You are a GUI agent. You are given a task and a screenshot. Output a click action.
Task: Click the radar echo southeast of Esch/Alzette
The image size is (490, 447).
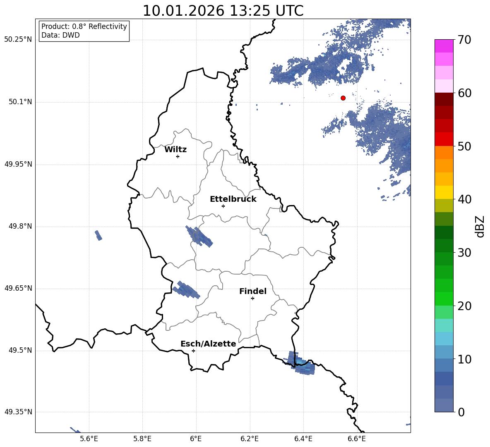pyautogui.click(x=299, y=363)
